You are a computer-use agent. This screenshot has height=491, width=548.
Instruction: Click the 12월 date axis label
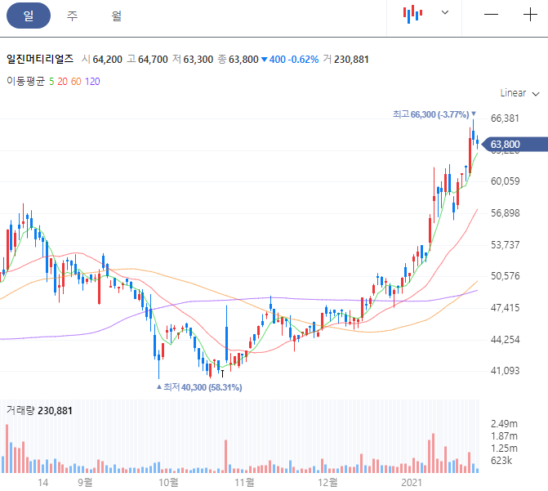[327, 483]
